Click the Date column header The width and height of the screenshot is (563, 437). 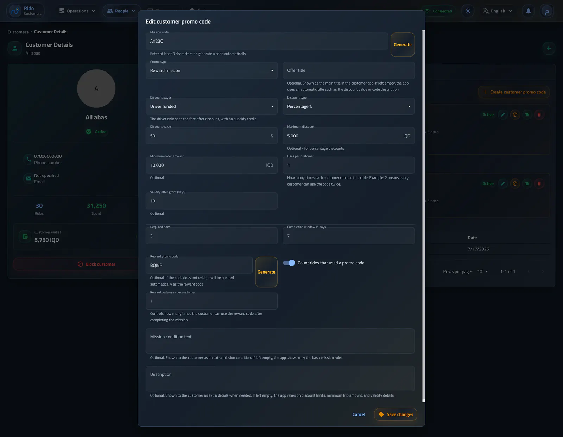(472, 238)
